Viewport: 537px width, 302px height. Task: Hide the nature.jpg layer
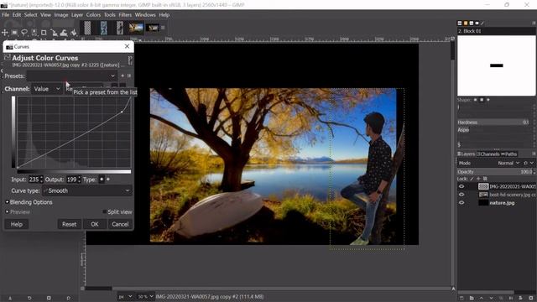pyautogui.click(x=461, y=203)
